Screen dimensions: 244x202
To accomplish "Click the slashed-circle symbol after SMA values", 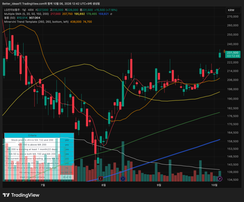I will (x=111, y=14).
